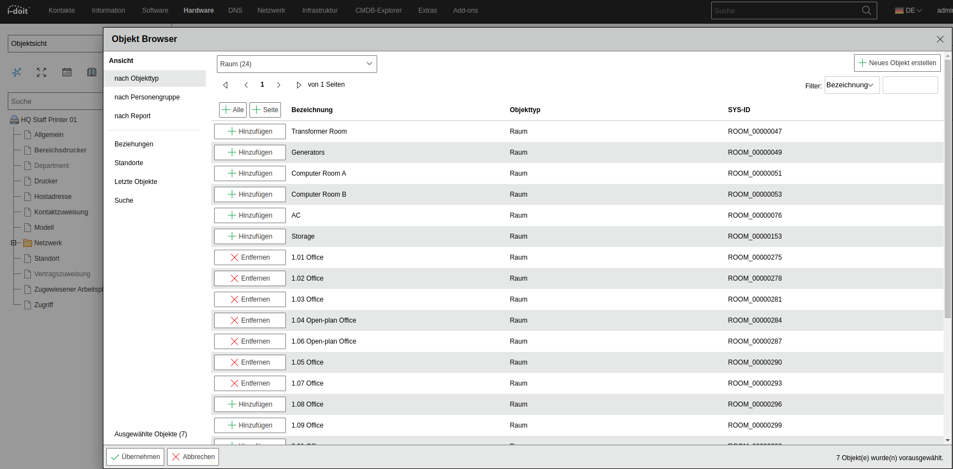Close the Objekt Browser dialog
The width and height of the screenshot is (953, 469).
pos(940,39)
